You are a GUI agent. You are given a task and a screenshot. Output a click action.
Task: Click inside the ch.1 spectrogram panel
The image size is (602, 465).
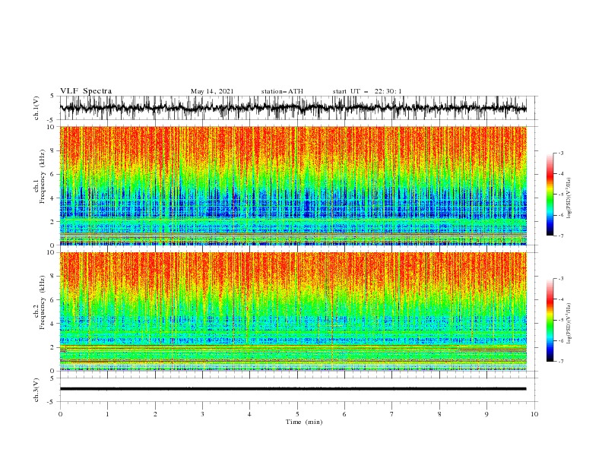pos(293,185)
